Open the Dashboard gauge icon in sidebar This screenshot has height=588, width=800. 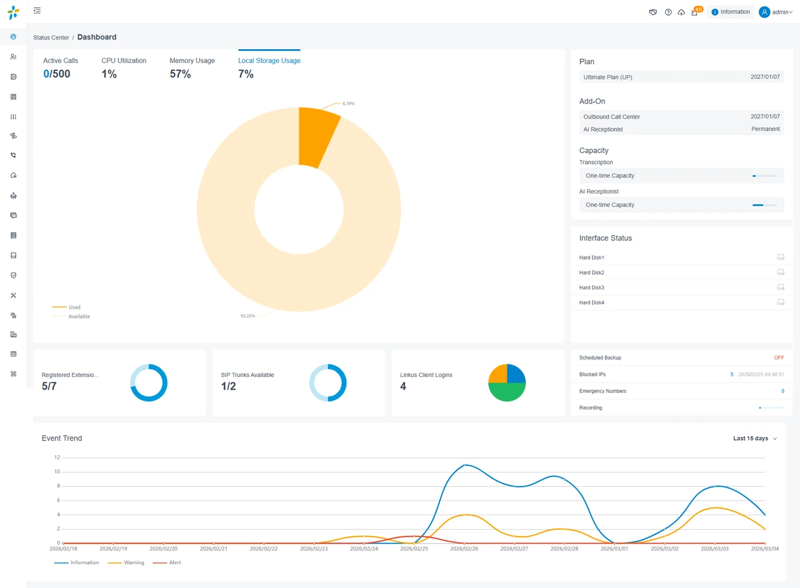[x=13, y=37]
